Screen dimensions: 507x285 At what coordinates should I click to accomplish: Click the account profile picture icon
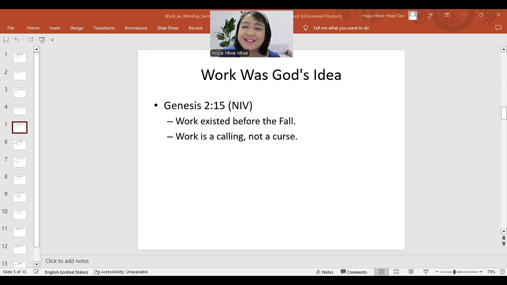click(x=413, y=15)
